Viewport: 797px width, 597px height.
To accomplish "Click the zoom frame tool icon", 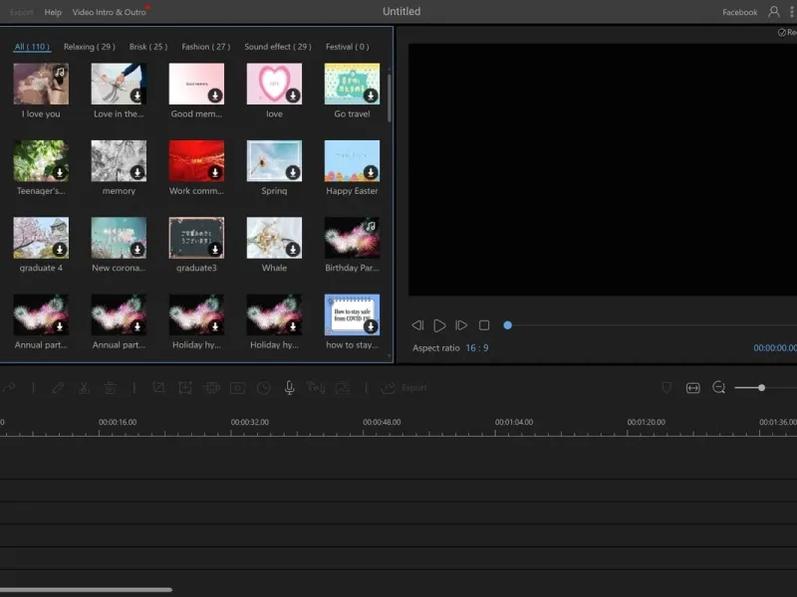I will [x=185, y=388].
